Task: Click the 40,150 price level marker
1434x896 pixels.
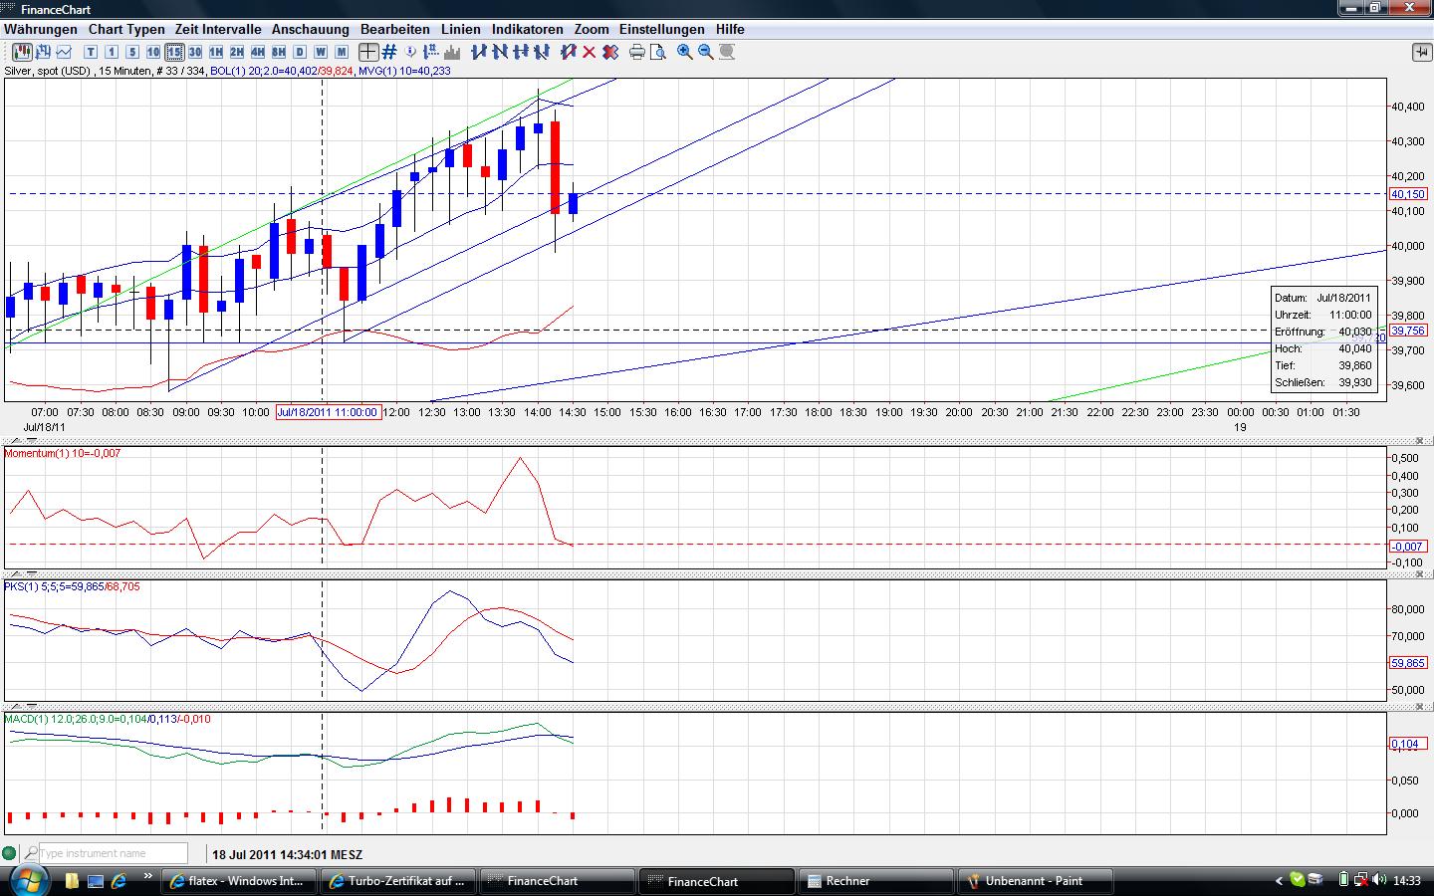Action: coord(1408,194)
